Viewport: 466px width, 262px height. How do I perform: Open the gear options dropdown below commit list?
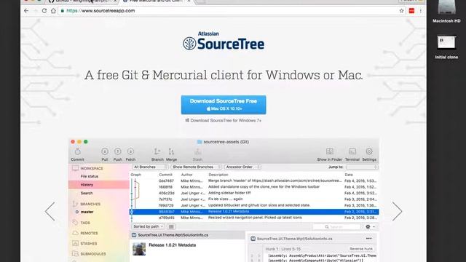coord(370,226)
